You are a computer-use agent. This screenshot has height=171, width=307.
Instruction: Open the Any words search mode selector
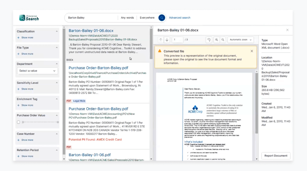(127, 17)
